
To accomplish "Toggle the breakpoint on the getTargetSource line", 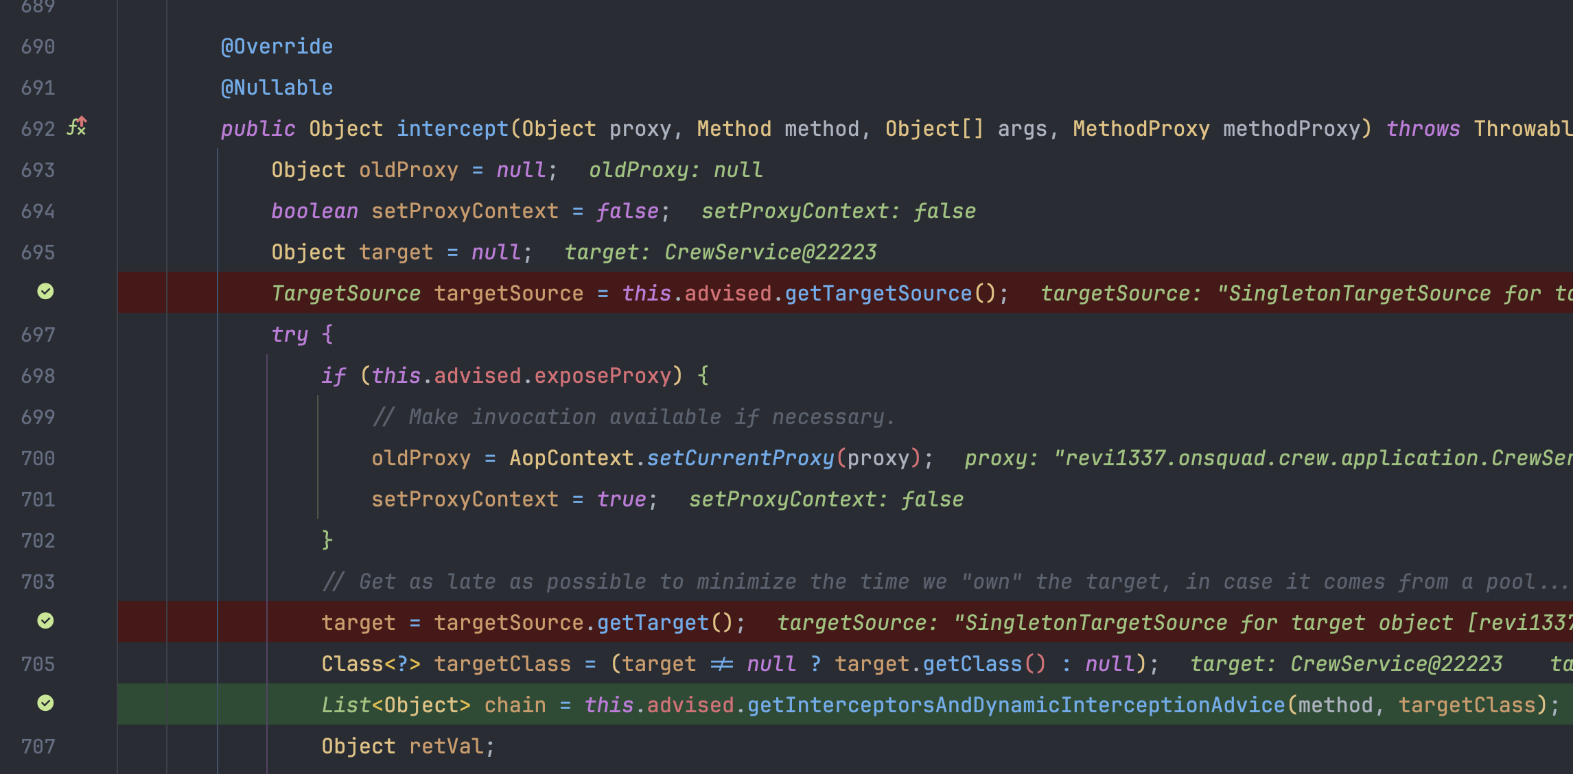I will pyautogui.click(x=45, y=292).
